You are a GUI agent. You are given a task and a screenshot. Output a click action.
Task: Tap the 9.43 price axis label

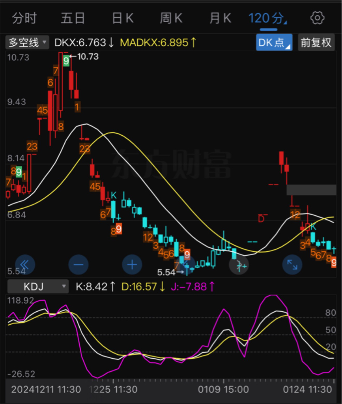(x=17, y=102)
